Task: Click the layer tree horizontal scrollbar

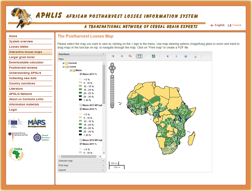Action: click(x=79, y=157)
